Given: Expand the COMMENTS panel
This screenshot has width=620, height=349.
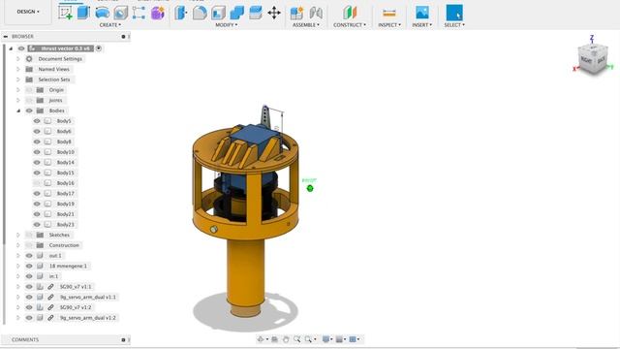Looking at the screenshot, I should 123,340.
